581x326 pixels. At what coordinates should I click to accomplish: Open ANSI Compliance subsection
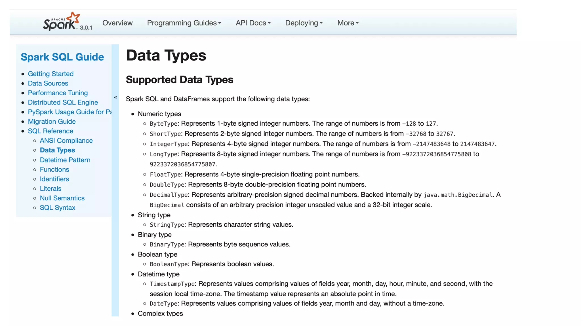(x=66, y=141)
